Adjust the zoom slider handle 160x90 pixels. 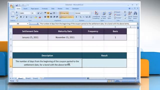pyautogui.click(x=128, y=81)
